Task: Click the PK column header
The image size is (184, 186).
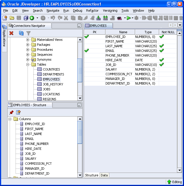Action: (95, 32)
